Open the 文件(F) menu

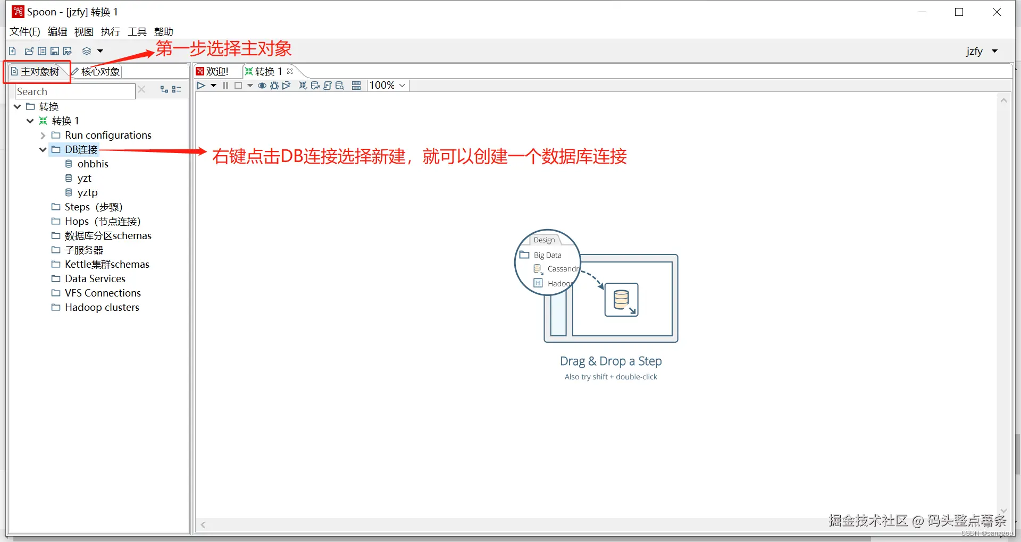(x=25, y=32)
